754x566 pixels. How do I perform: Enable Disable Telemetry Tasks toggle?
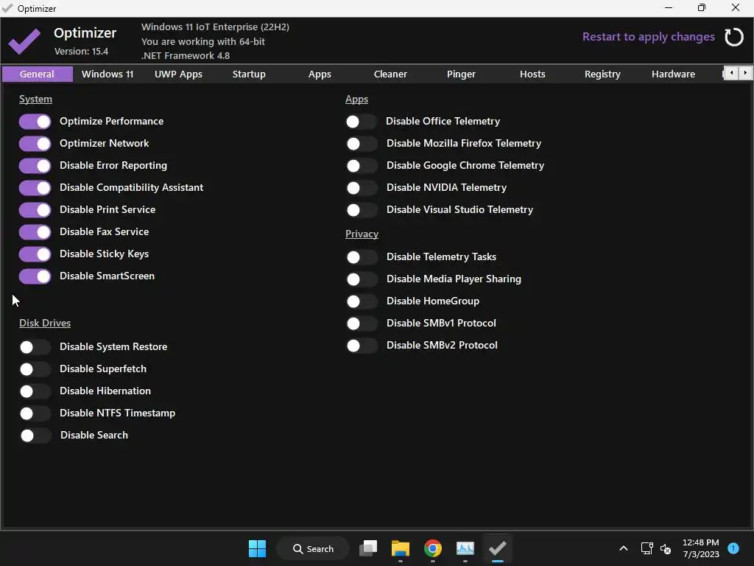point(362,257)
